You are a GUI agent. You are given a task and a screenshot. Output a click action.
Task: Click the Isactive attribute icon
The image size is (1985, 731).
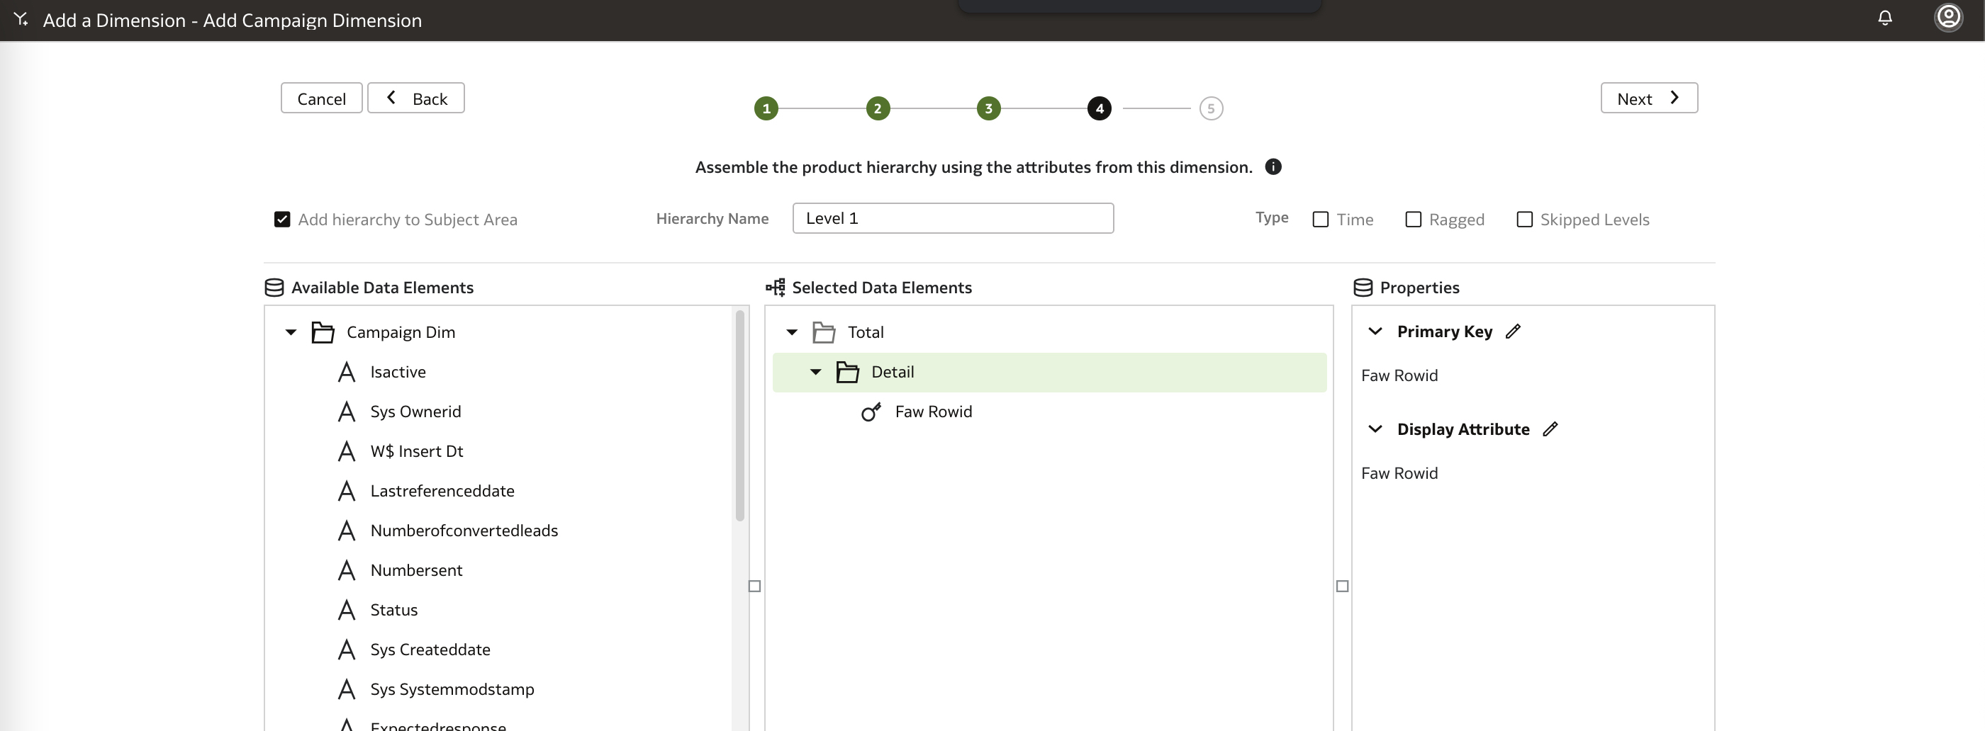coord(347,373)
